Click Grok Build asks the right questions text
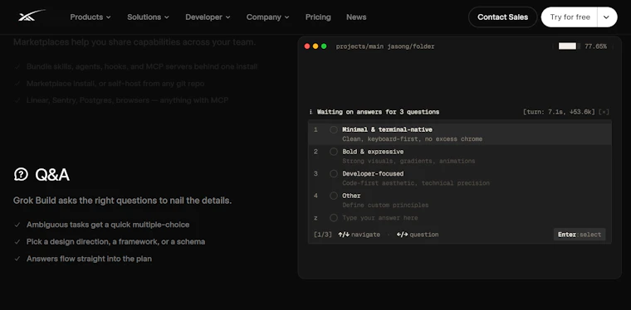631x310 pixels. pos(122,201)
